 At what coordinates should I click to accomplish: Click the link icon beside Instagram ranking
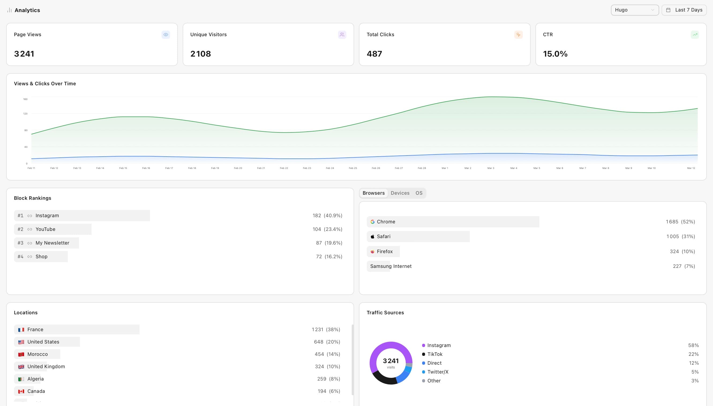click(30, 215)
